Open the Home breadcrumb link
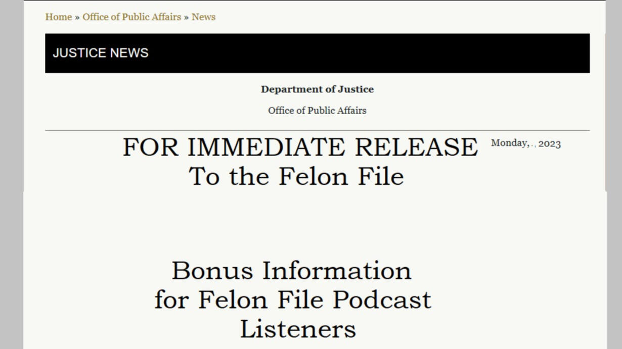622x349 pixels. 59,17
